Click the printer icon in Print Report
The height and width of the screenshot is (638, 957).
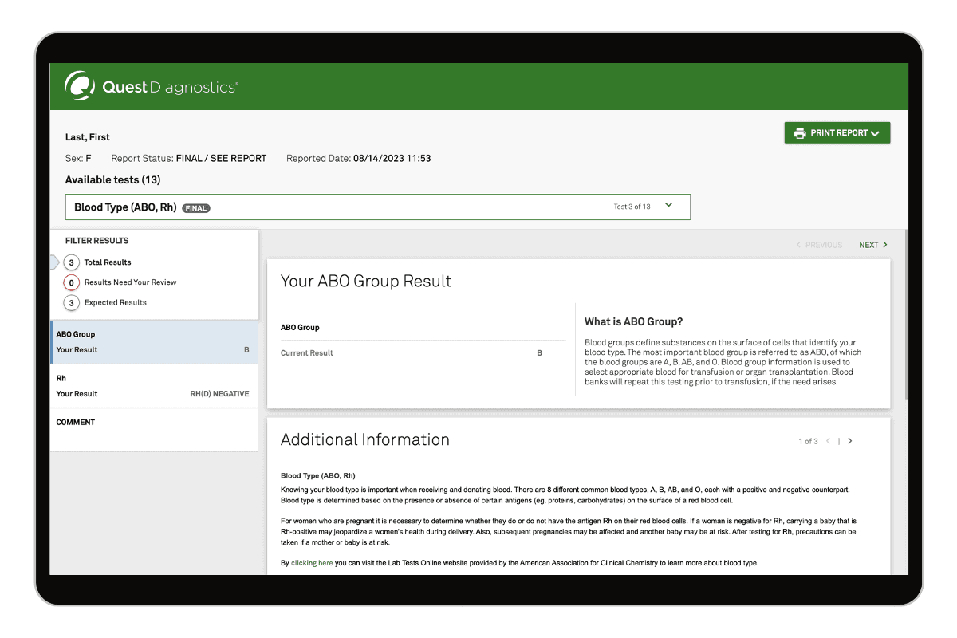[800, 133]
